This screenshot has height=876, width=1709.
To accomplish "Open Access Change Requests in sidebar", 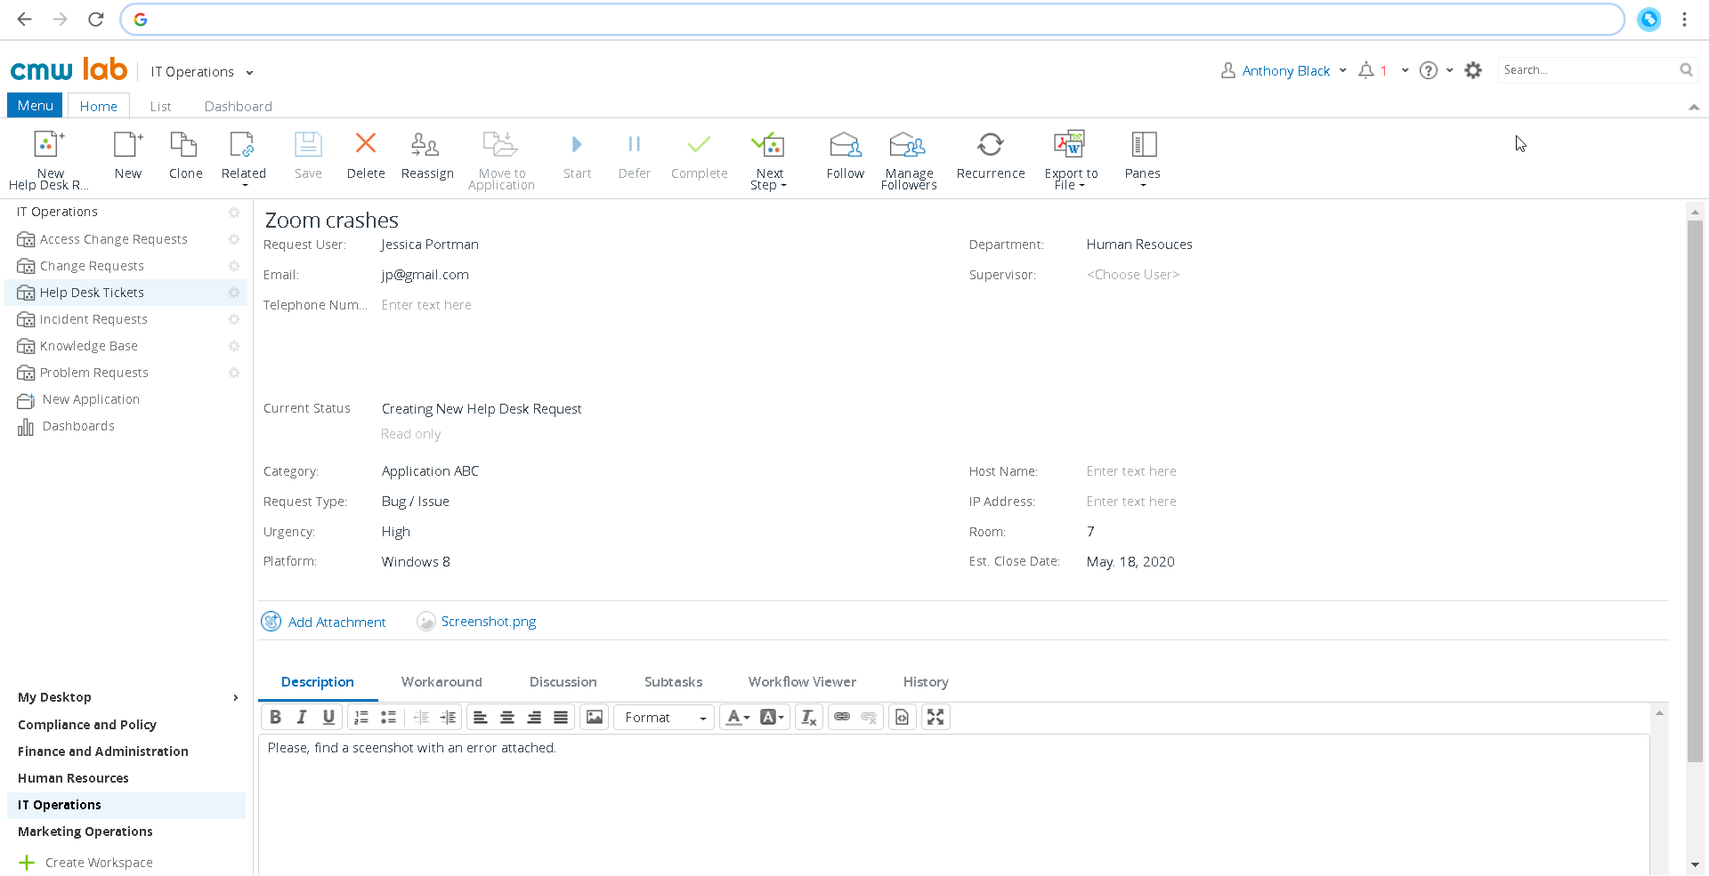I will 113,239.
